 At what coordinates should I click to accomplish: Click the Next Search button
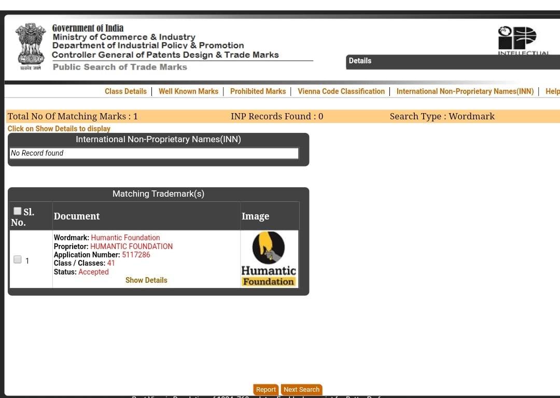pos(301,389)
